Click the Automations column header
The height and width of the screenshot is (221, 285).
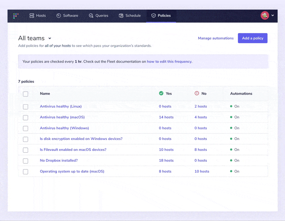pyautogui.click(x=241, y=94)
